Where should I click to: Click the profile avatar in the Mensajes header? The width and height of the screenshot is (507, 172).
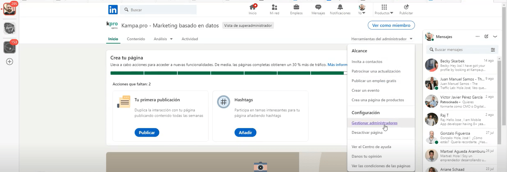coord(429,37)
